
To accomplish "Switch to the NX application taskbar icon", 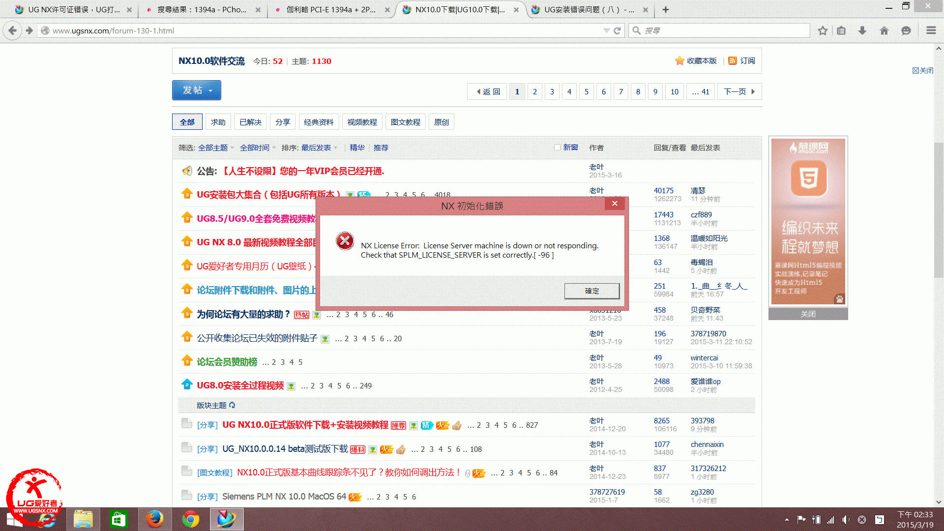I will click(x=227, y=519).
